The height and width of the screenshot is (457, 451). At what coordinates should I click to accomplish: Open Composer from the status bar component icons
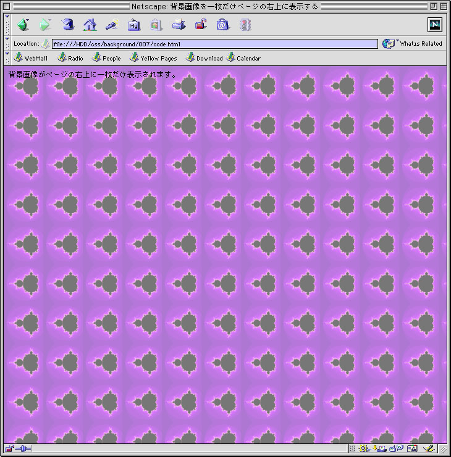(428, 449)
